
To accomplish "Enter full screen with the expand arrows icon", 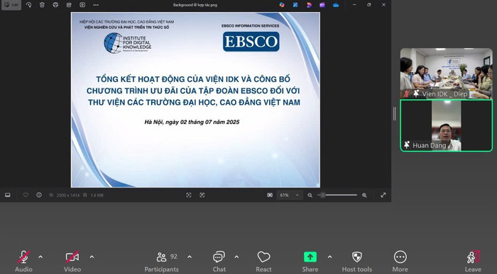I will (383, 195).
